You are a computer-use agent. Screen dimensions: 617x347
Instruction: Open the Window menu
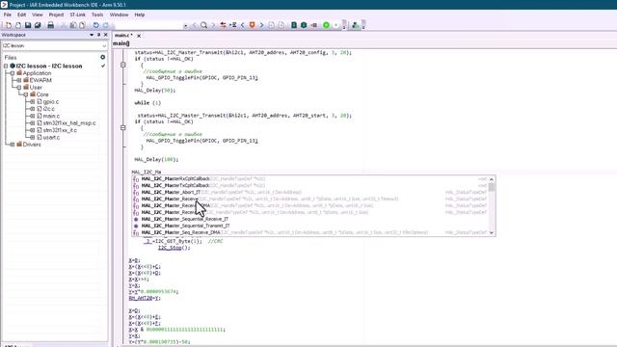119,14
